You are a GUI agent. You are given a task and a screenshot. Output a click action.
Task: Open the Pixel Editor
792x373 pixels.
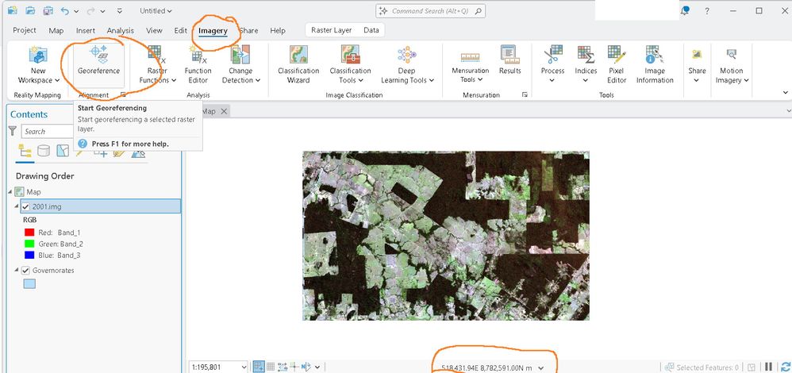click(617, 65)
